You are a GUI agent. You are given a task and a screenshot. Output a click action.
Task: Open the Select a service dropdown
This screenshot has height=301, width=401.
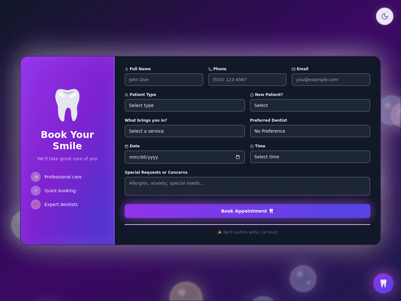coord(185,131)
